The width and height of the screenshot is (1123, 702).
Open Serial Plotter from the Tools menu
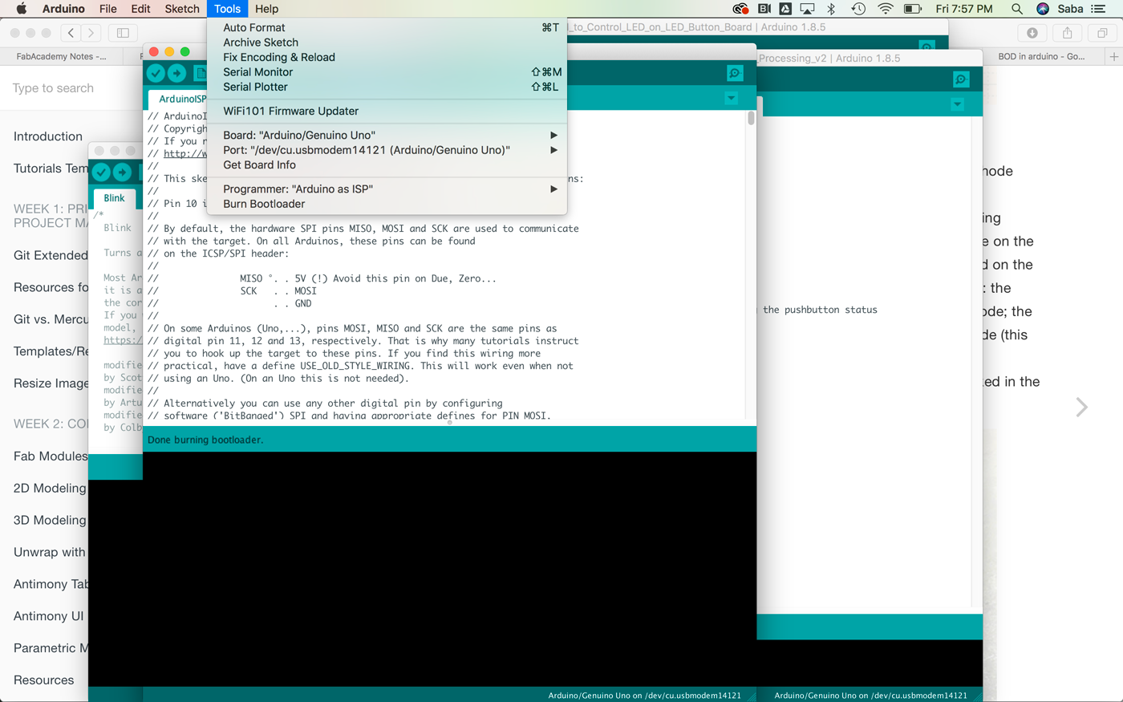[x=387, y=87]
